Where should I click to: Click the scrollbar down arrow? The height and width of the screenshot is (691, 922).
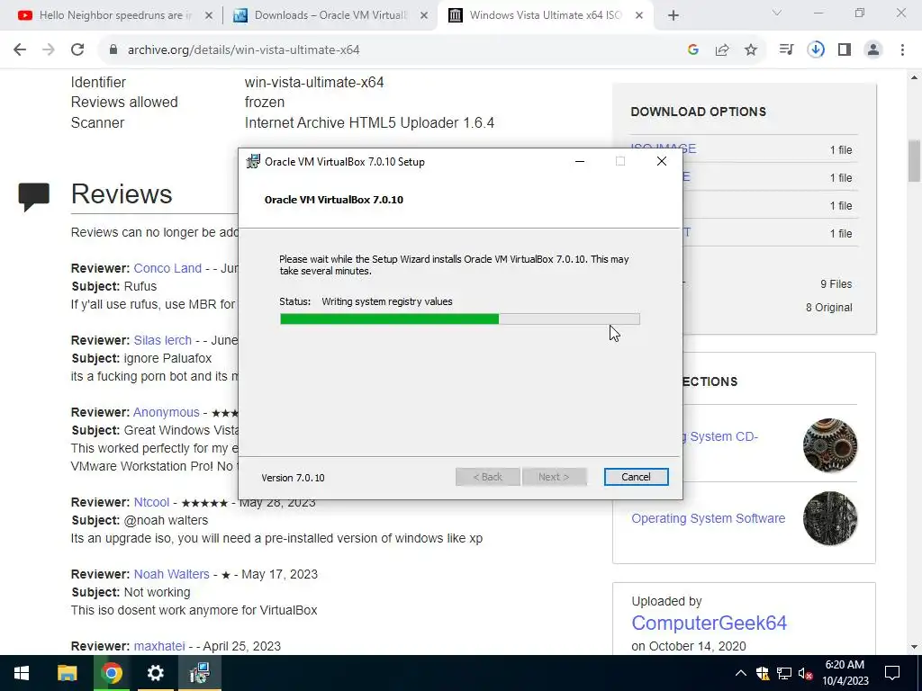point(914,647)
